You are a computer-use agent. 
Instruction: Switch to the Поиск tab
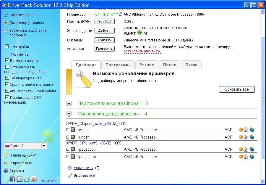[169, 65]
